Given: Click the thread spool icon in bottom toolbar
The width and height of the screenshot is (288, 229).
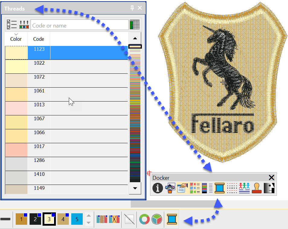Looking at the screenshot, I should click(172, 219).
